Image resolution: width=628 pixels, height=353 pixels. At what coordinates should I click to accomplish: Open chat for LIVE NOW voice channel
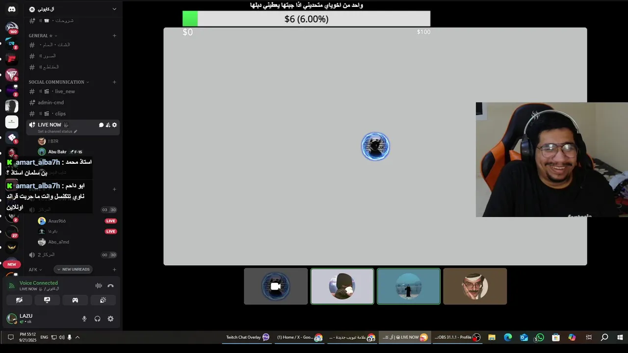pos(101,125)
